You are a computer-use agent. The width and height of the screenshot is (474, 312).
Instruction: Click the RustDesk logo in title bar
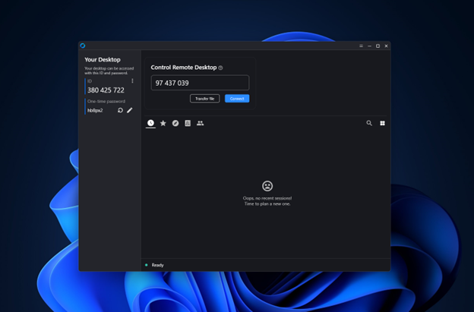(x=83, y=46)
